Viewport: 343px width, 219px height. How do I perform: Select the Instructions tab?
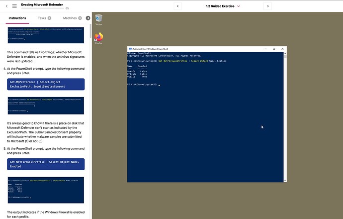[17, 18]
